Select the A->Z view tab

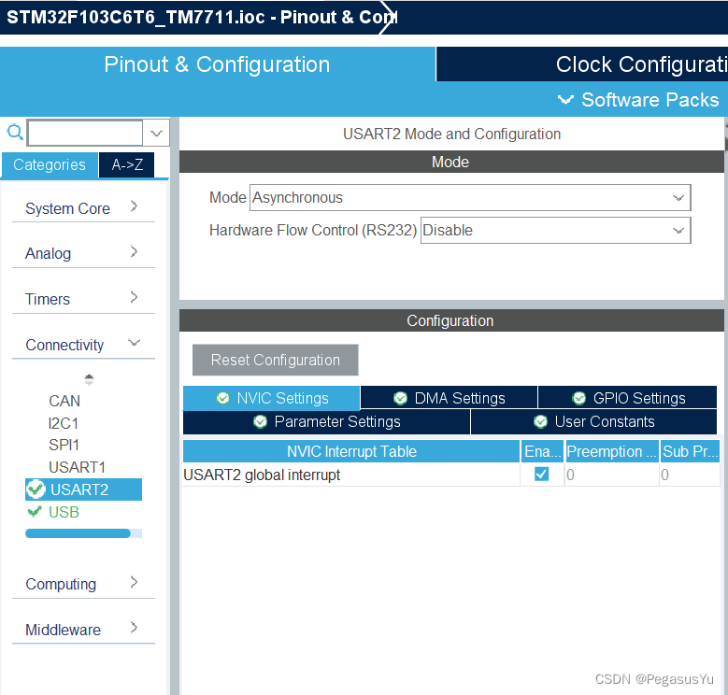tap(127, 164)
